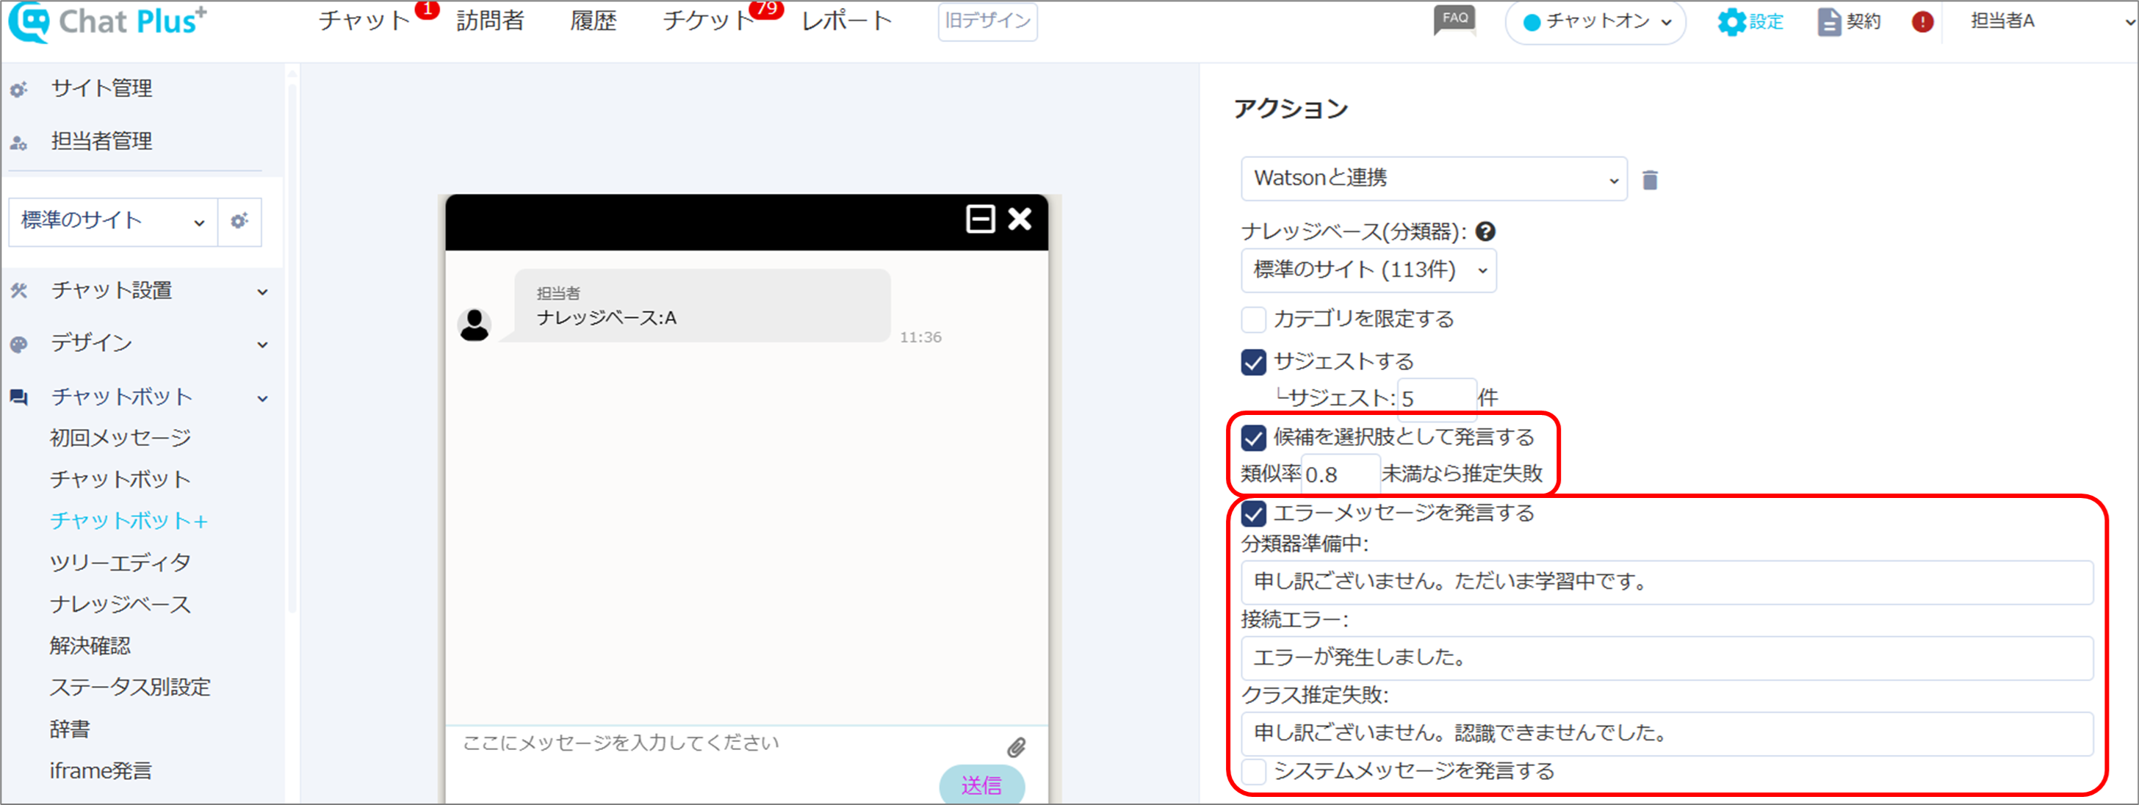Viewport: 2139px width, 805px height.
Task: Open ツリーエディタ sidebar link
Action: (x=120, y=562)
